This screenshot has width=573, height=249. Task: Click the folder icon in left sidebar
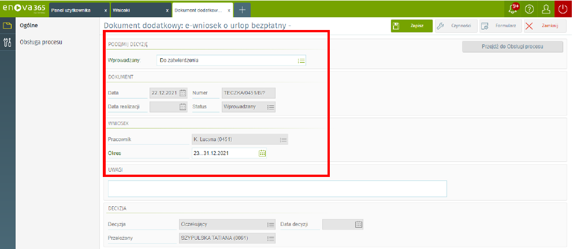[8, 26]
